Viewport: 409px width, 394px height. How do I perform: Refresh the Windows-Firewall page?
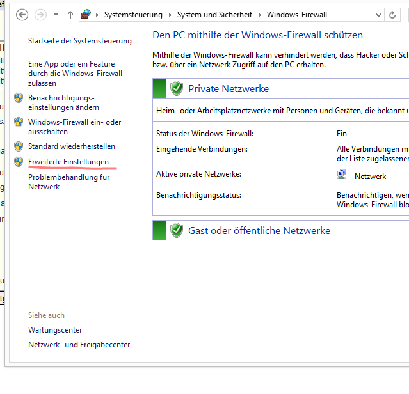(x=392, y=15)
